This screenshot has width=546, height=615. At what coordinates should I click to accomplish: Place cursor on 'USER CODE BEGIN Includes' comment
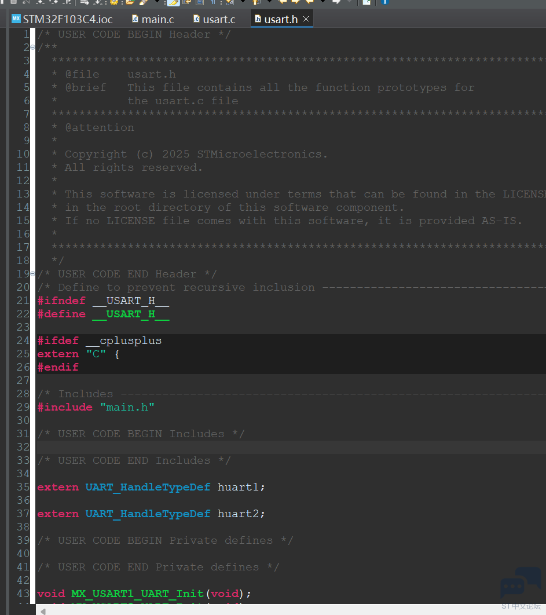point(141,434)
